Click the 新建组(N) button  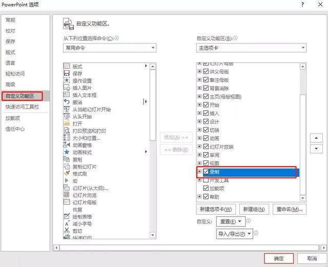[254, 209]
